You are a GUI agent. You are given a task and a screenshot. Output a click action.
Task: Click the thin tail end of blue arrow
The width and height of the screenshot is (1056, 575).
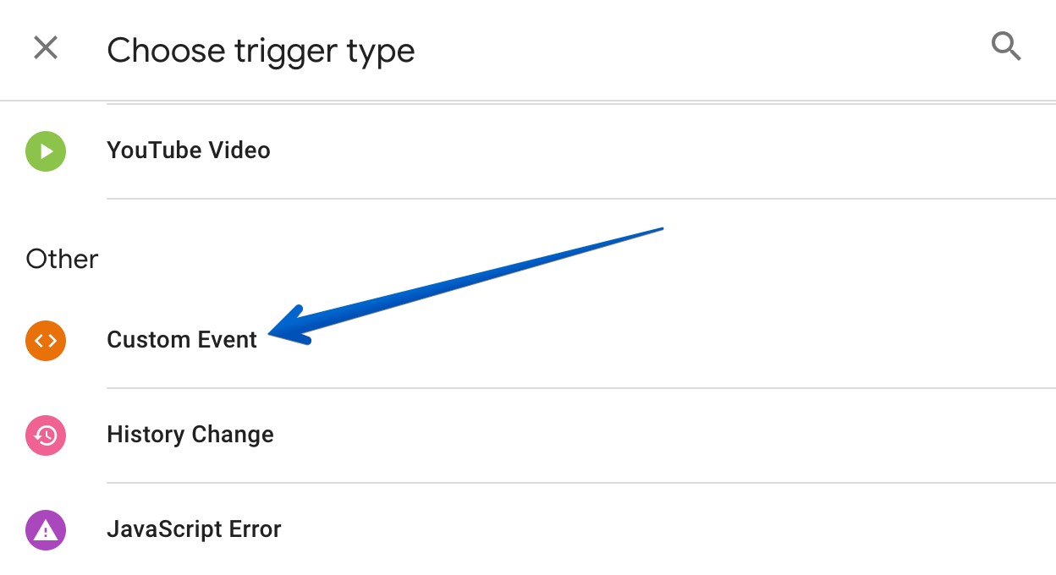[x=661, y=228]
